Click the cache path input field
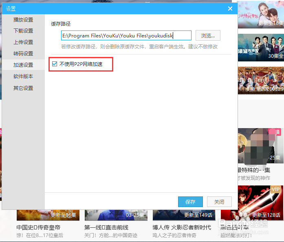Screen dimensions: 284x242 (x=126, y=35)
